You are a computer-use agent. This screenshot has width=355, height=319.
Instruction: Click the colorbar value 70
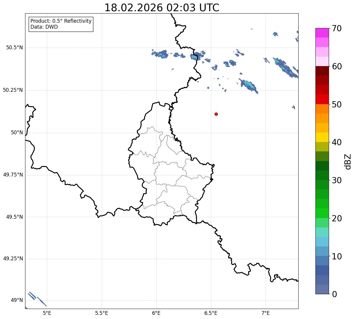(337, 29)
